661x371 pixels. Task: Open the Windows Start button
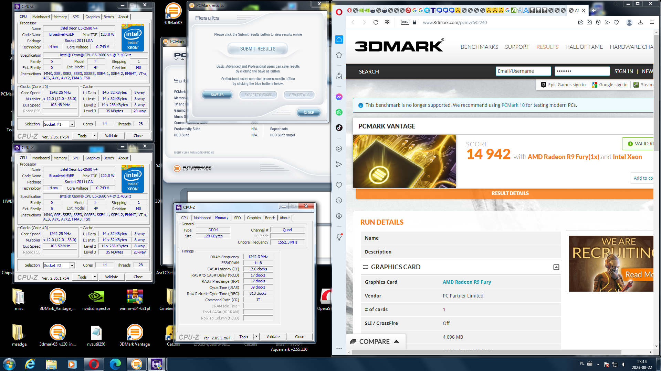pos(9,364)
